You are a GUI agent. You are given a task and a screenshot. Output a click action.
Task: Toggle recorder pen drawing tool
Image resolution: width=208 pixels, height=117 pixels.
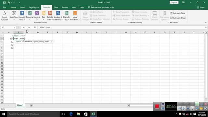point(197,109)
